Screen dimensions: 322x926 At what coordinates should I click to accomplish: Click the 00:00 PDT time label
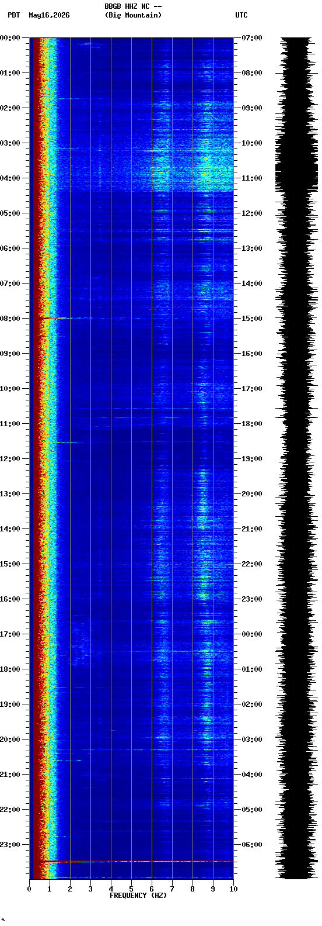pos(10,38)
